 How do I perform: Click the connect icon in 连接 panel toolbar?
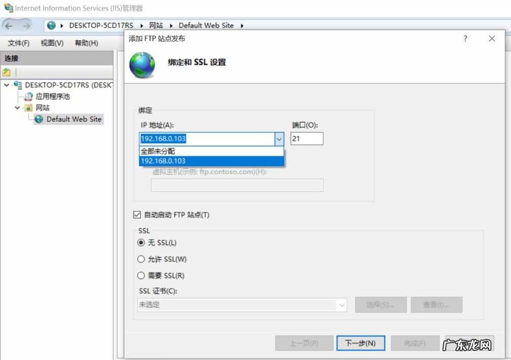click(x=7, y=72)
